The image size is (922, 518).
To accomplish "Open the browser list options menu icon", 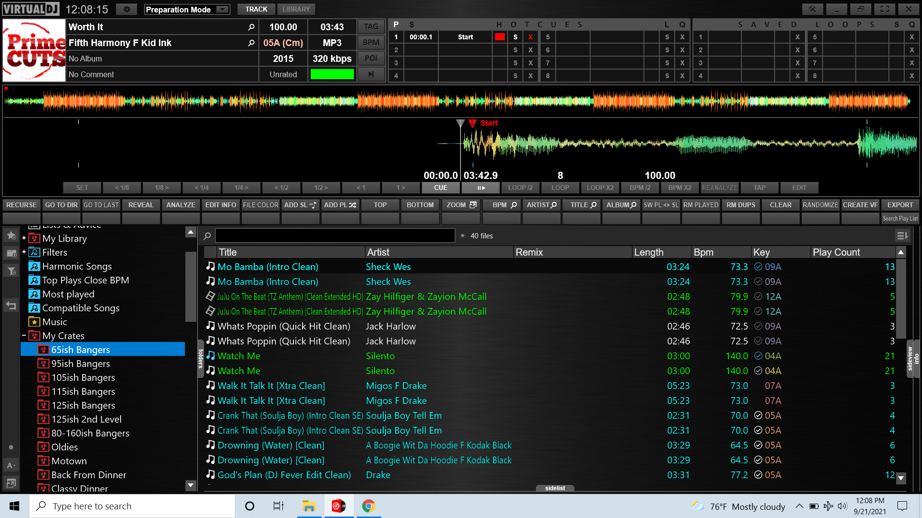I will tap(902, 235).
